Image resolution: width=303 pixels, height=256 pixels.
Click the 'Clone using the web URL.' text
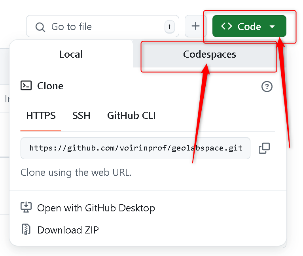point(76,172)
